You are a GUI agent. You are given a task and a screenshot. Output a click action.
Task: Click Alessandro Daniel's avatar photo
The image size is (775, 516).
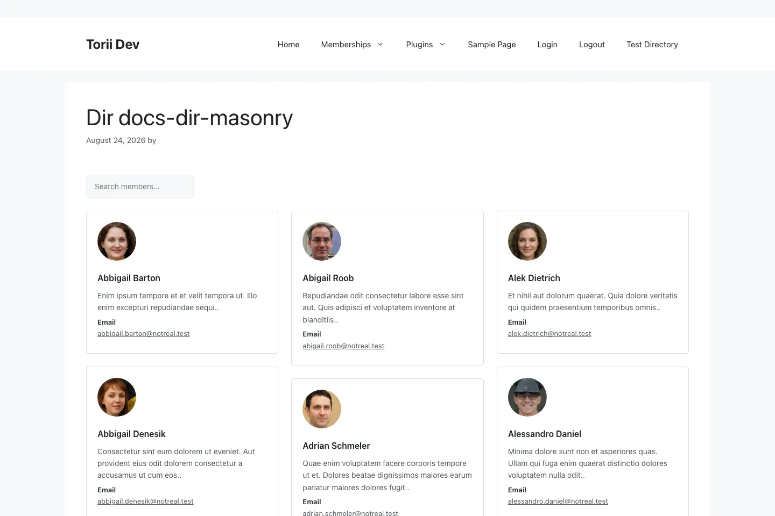click(x=527, y=397)
